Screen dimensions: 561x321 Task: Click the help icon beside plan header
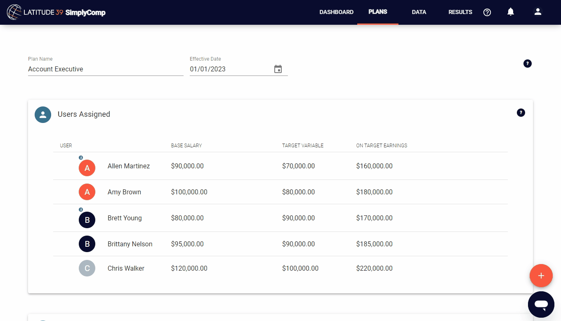pyautogui.click(x=528, y=64)
